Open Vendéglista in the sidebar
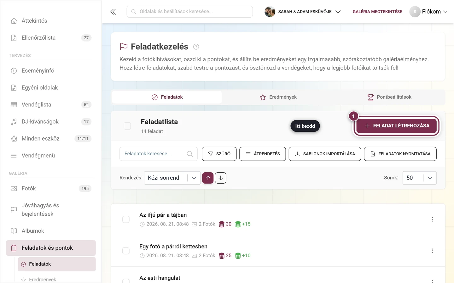The width and height of the screenshot is (454, 283). [x=51, y=105]
